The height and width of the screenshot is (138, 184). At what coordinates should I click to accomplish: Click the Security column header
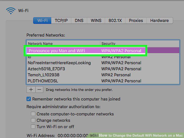(140, 43)
